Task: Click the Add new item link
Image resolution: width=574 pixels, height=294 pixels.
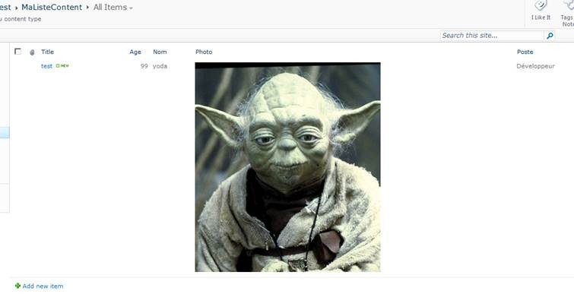Action: click(x=43, y=286)
